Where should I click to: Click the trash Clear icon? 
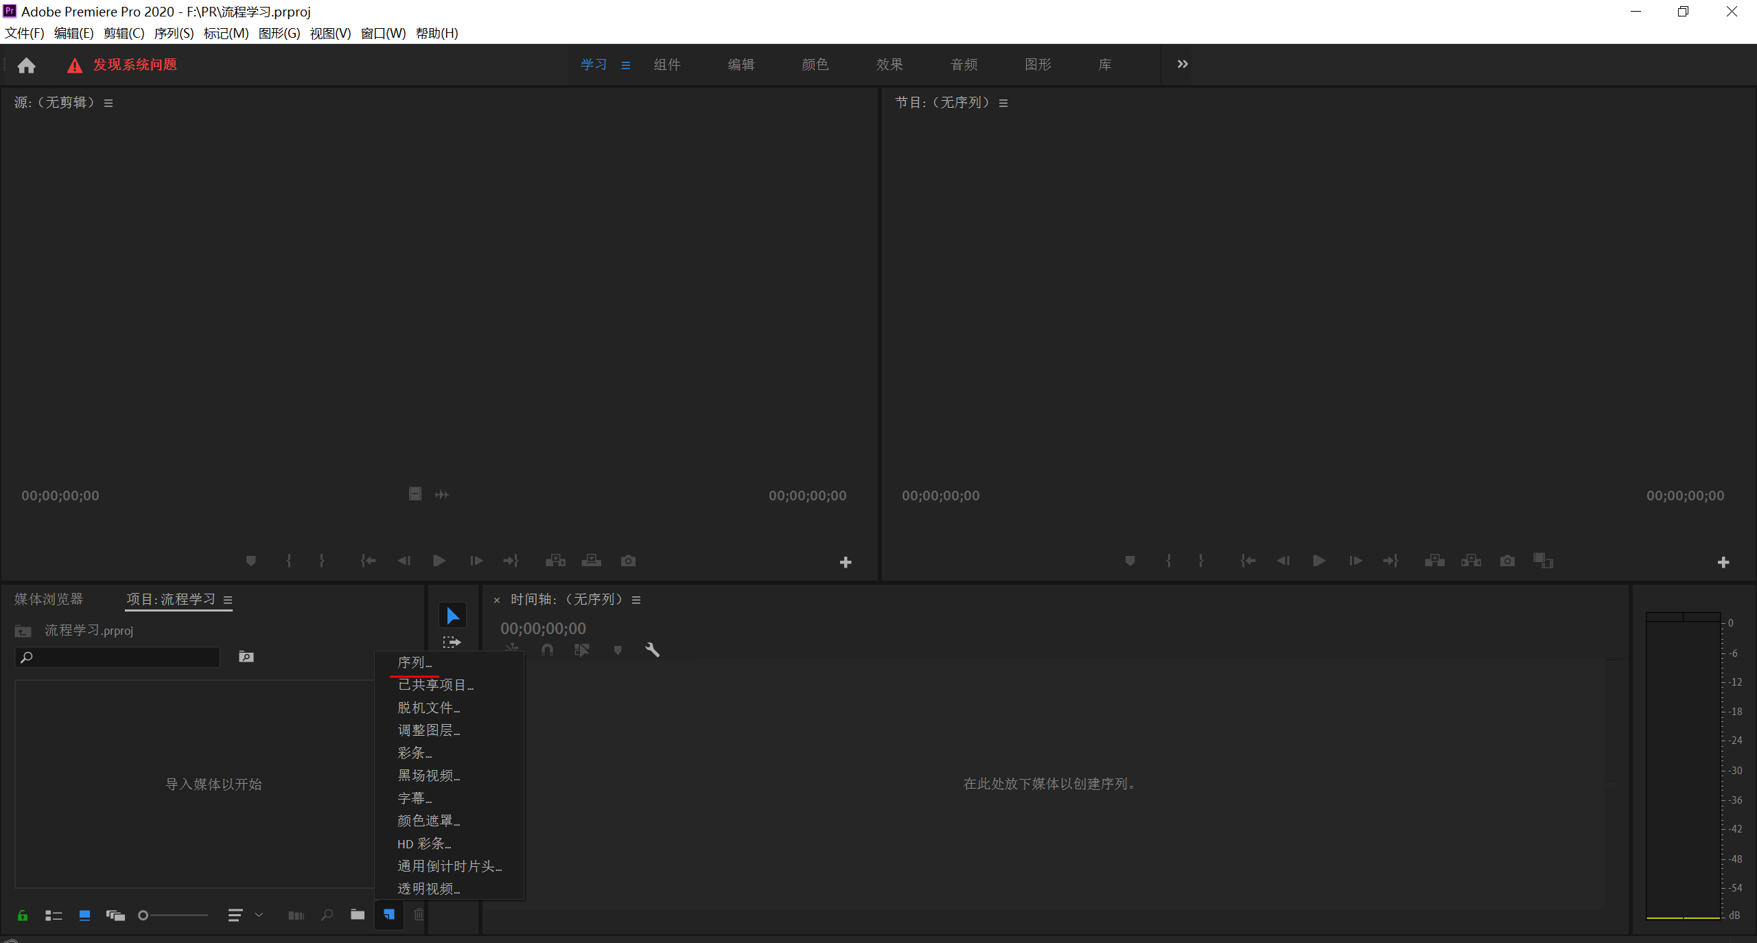(x=419, y=915)
